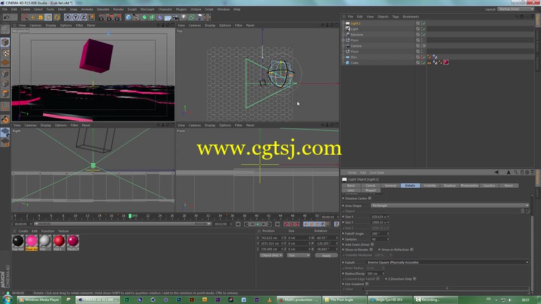Open the Recording taskbar button
Screen dimensions: 541x304
[x=436, y=300]
